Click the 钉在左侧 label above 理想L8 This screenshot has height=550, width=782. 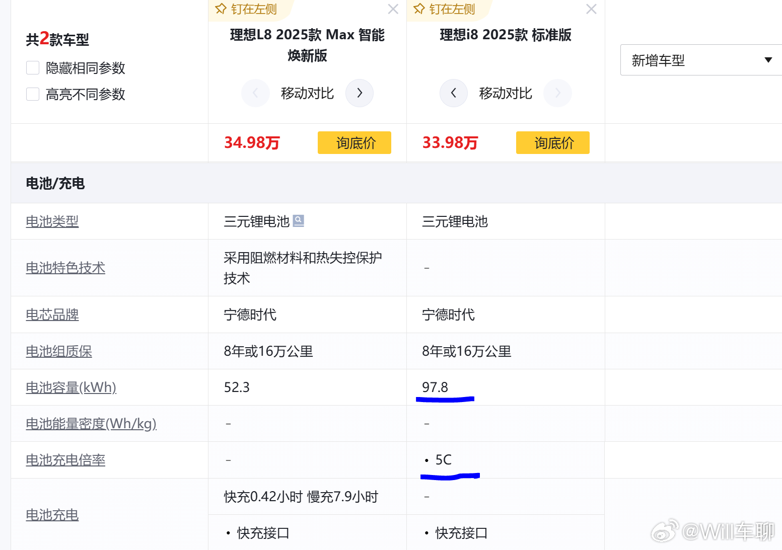pyautogui.click(x=254, y=9)
